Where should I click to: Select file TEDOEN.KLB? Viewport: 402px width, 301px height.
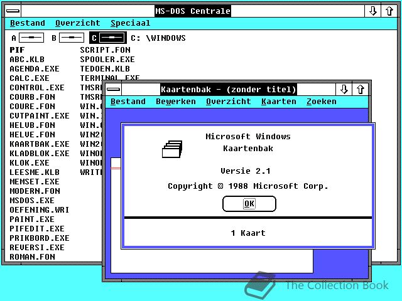(105, 69)
